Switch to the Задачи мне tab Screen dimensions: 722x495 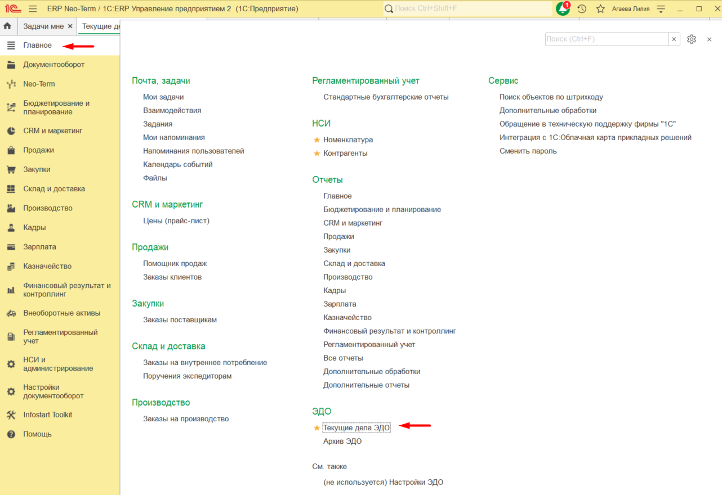pyautogui.click(x=44, y=26)
